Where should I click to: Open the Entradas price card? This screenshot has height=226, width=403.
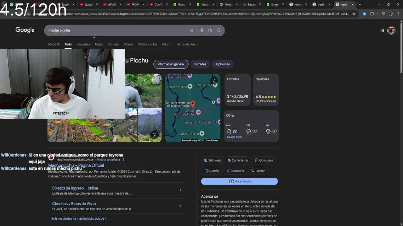(x=237, y=90)
